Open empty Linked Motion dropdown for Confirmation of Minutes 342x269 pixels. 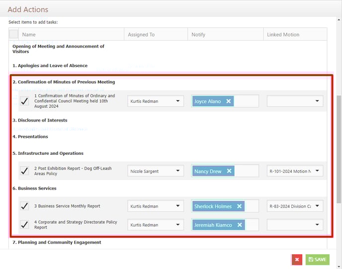click(x=295, y=101)
